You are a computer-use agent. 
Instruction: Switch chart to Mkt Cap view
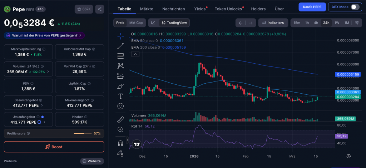click(136, 23)
